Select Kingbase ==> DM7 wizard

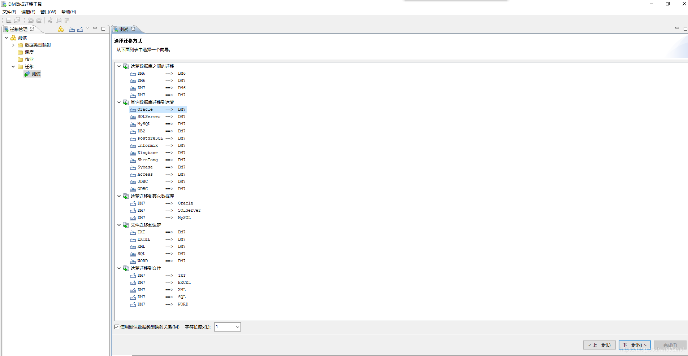[158, 153]
